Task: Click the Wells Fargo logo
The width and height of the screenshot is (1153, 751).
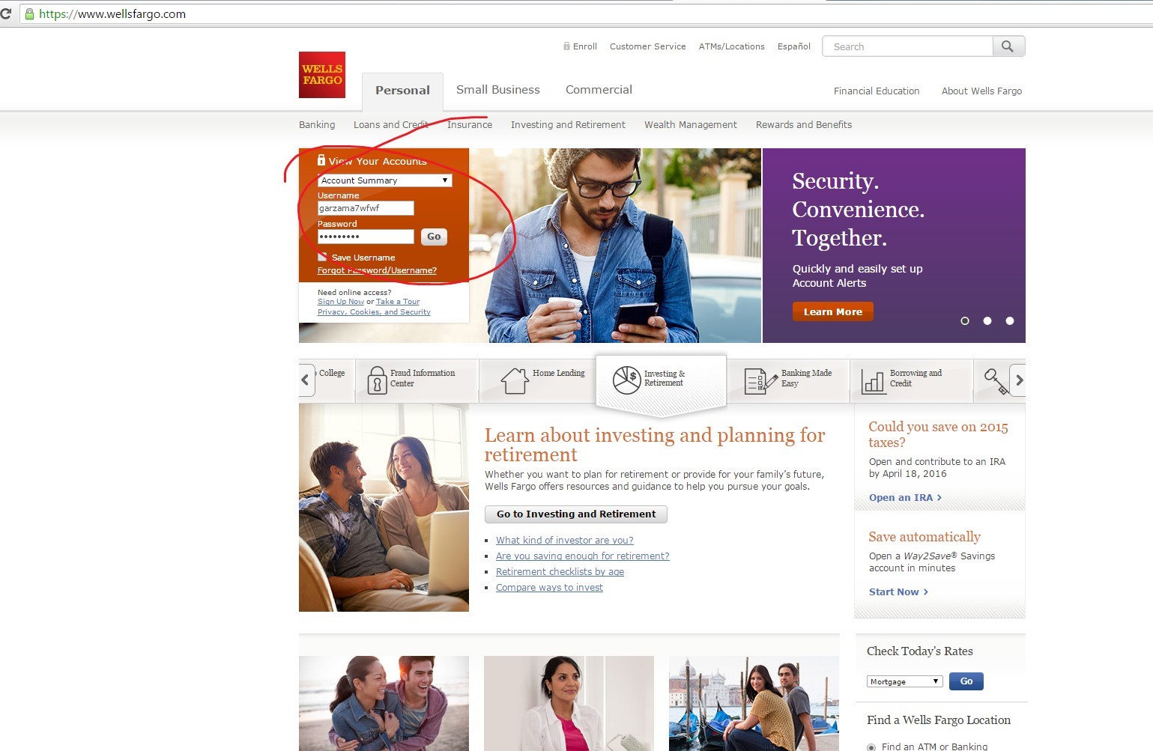Action: tap(322, 75)
